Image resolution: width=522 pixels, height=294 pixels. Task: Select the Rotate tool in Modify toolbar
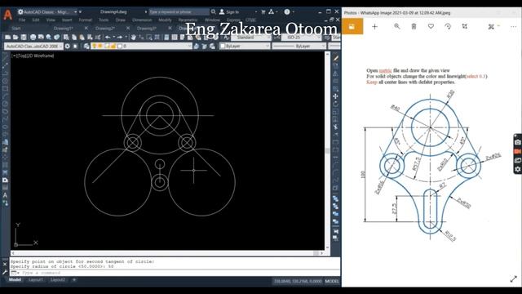pyautogui.click(x=335, y=104)
